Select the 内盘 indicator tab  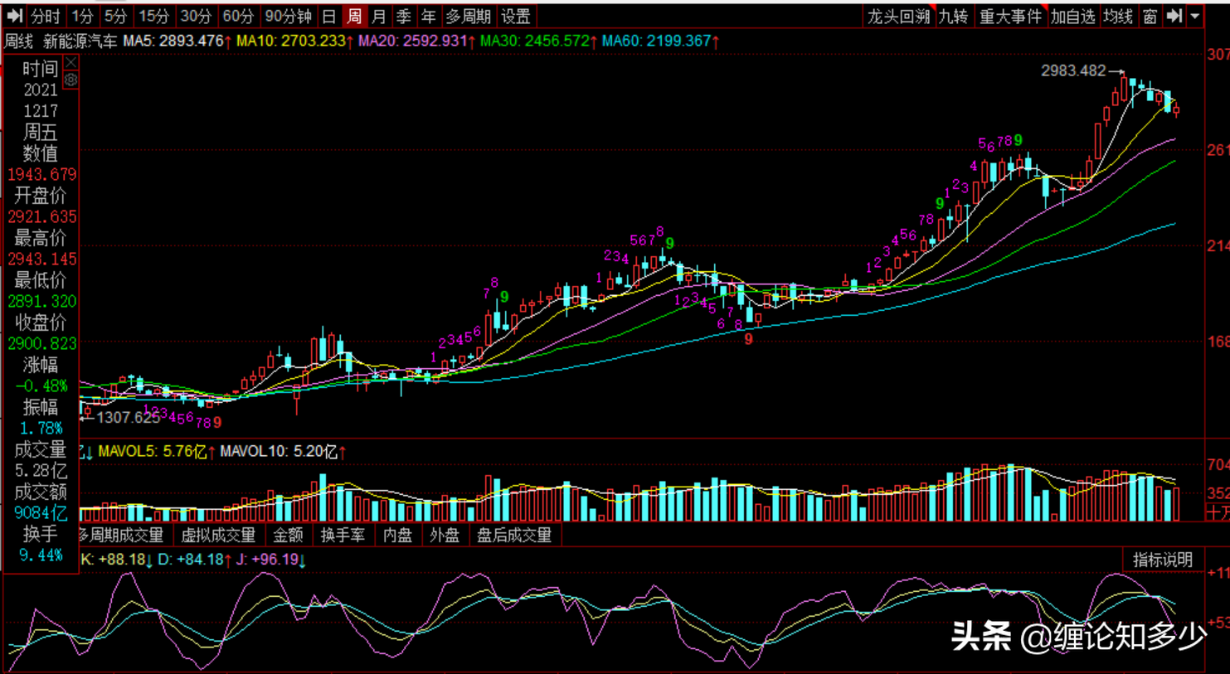pyautogui.click(x=397, y=536)
